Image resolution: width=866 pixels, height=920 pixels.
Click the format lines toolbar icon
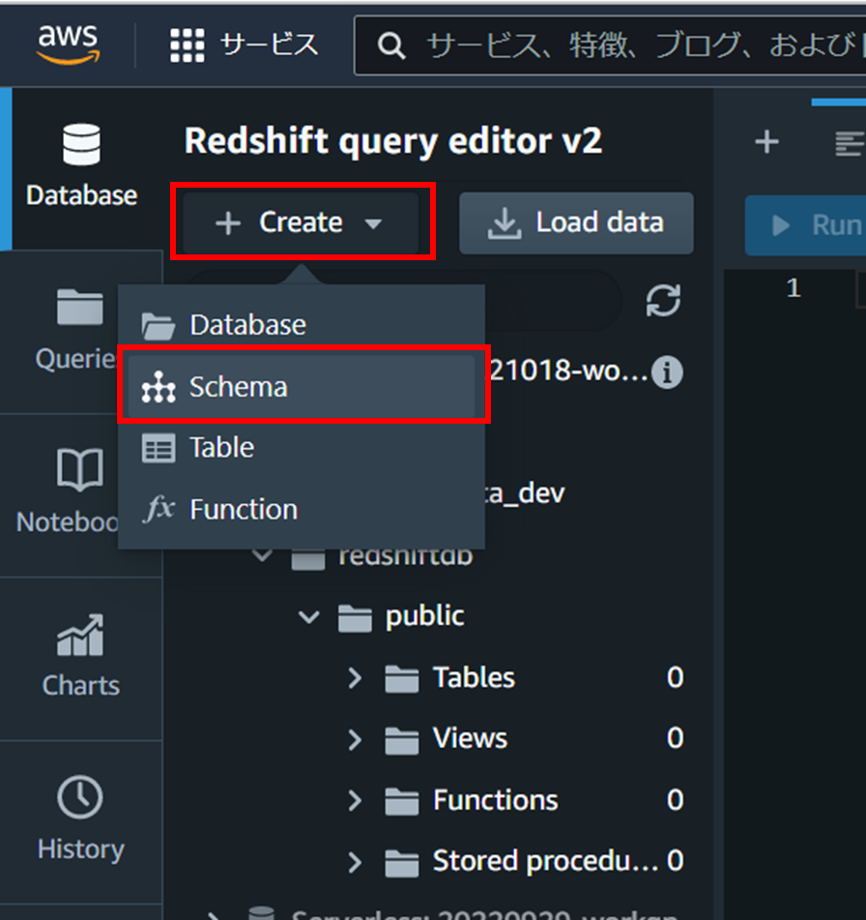(x=850, y=144)
